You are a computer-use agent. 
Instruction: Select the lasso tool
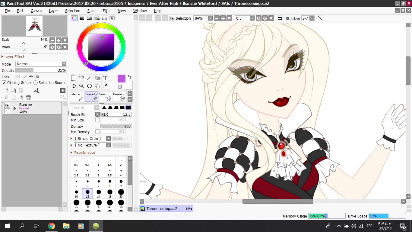81,78
